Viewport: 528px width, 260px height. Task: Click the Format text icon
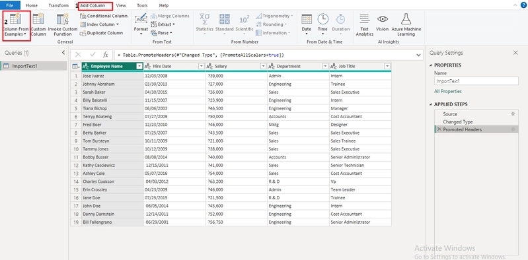[141, 19]
